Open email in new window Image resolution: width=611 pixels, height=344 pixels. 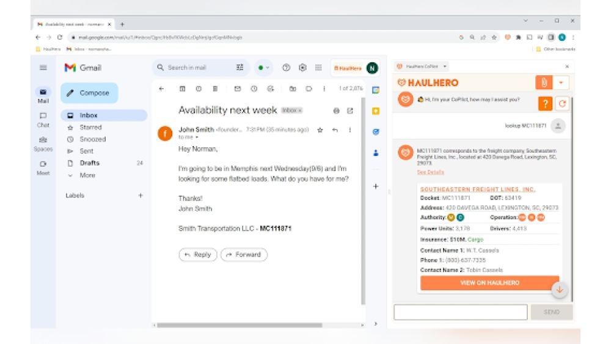tap(350, 111)
